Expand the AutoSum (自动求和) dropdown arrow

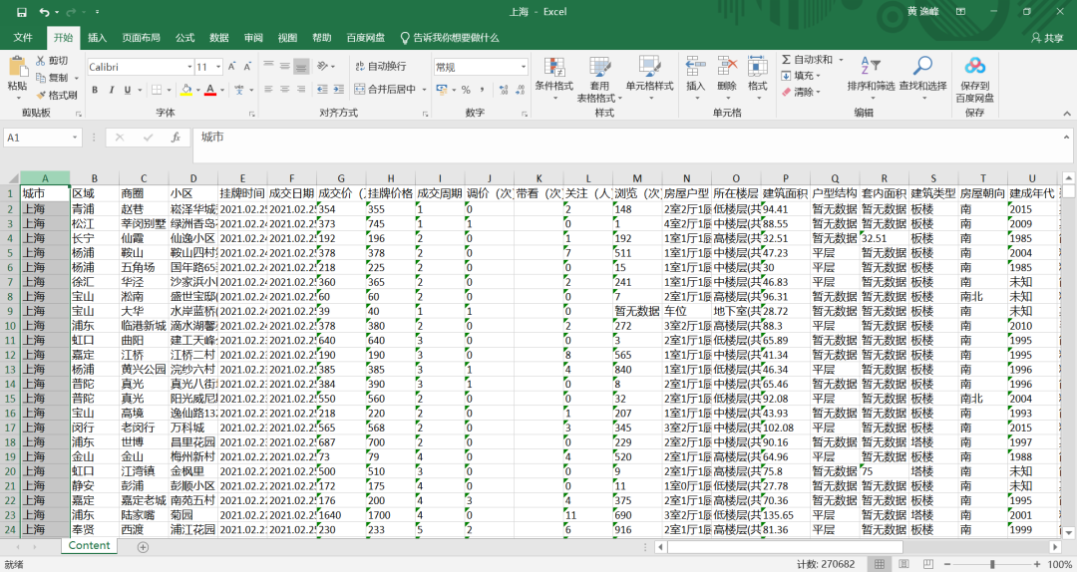(841, 60)
